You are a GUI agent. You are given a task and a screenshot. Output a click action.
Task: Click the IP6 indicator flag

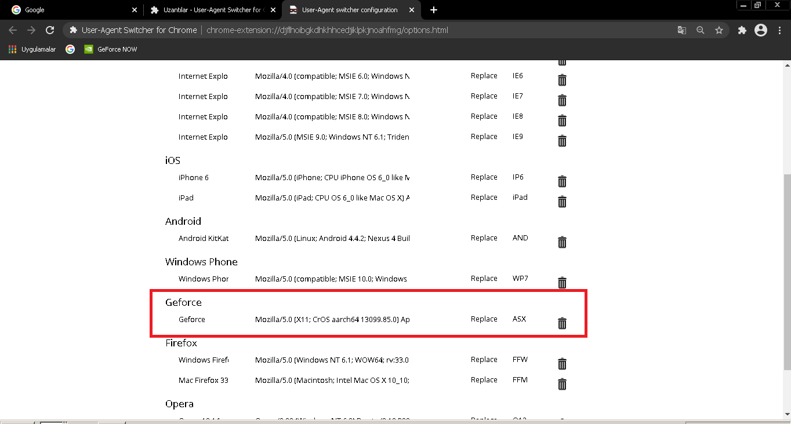tap(518, 177)
